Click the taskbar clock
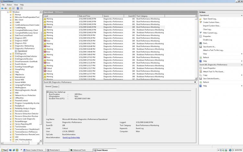243x152 pixels. pos(238,150)
